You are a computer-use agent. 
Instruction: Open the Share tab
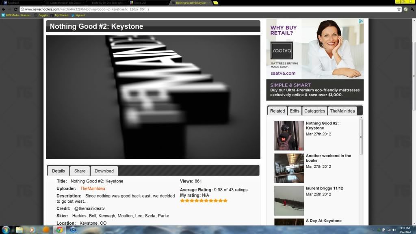(x=80, y=171)
